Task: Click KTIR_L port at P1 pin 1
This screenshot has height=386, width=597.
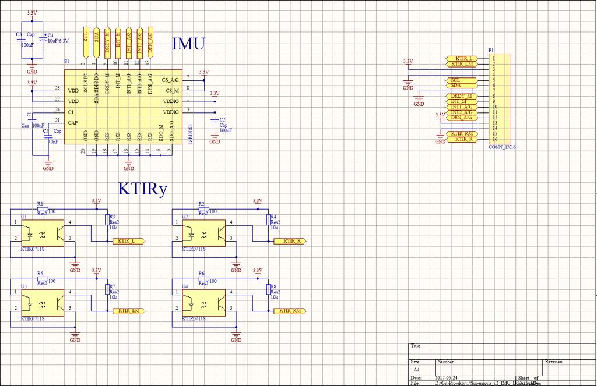Action: pyautogui.click(x=461, y=59)
